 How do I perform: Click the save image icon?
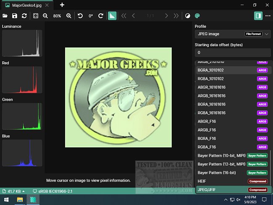15,16
